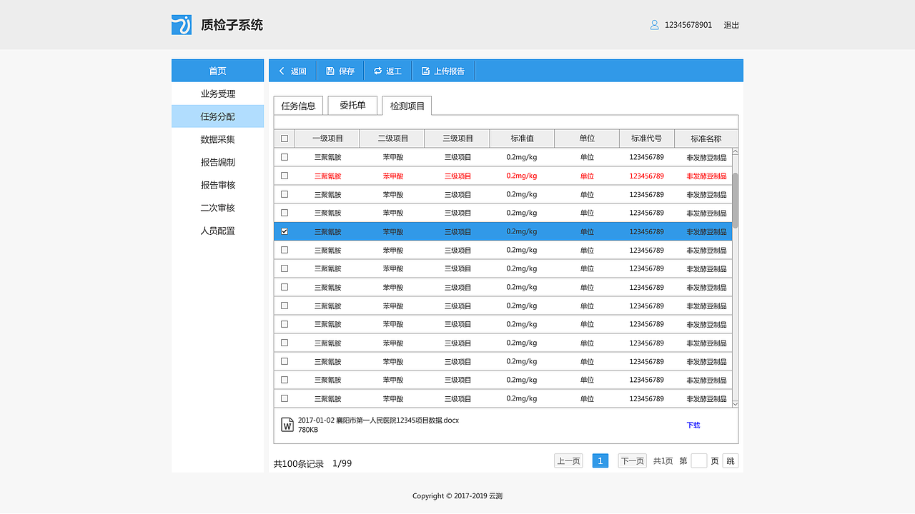Click the table scrollbar down arrow
Viewport: 915px width, 514px height.
tap(735, 403)
